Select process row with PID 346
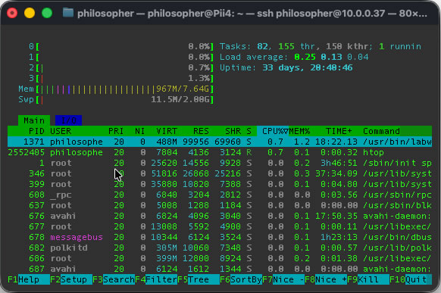 pos(220,173)
